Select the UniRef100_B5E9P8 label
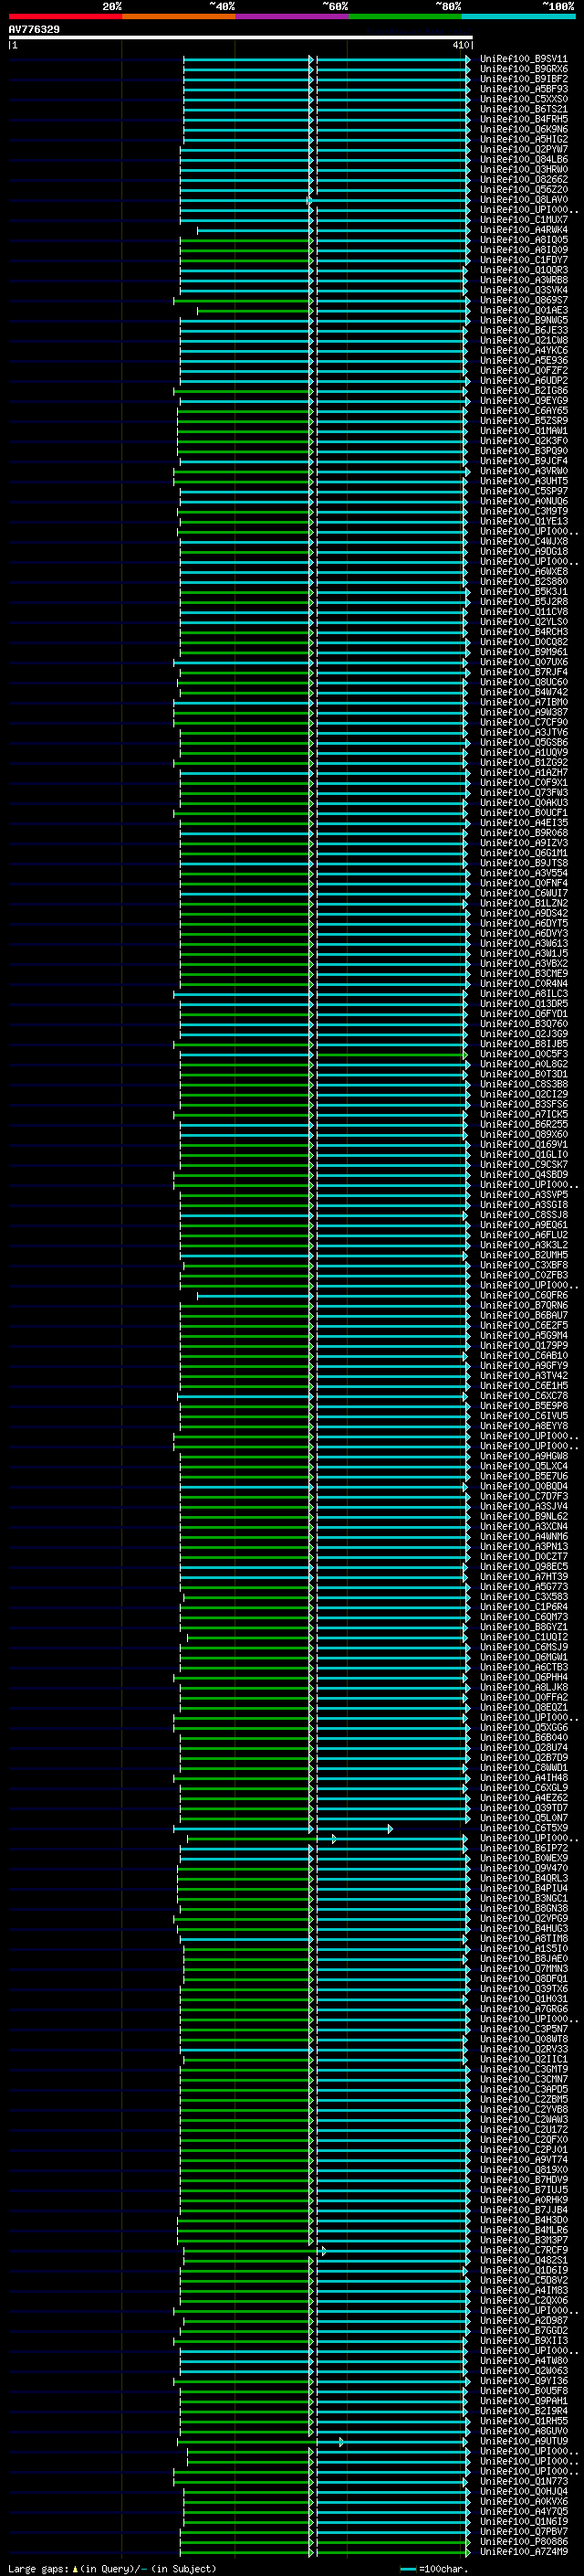Viewport: 584px width, 2576px height. click(x=524, y=1406)
